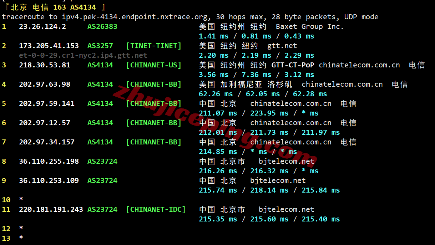435x245 pixels.
Task: Click latency line starting 2.20 ms
Action: coord(257,55)
